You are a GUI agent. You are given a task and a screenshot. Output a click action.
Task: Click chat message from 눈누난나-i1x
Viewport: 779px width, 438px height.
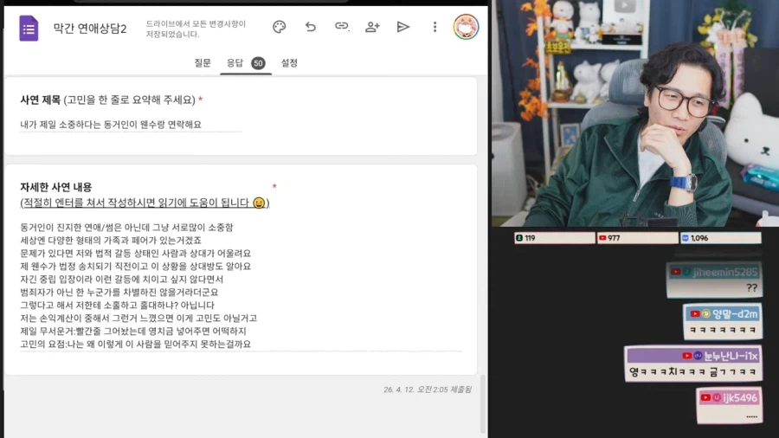(x=692, y=364)
